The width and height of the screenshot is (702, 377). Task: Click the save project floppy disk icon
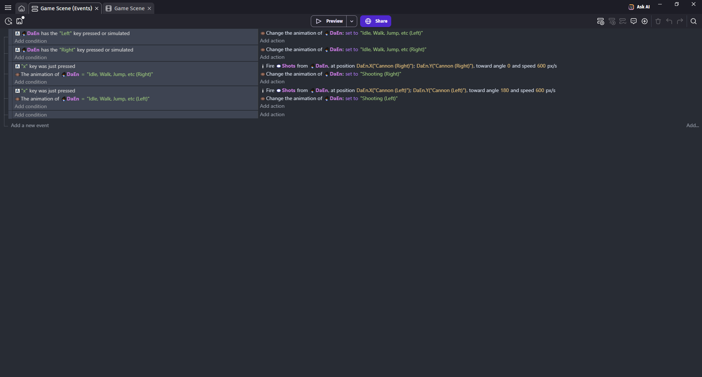[x=20, y=21]
